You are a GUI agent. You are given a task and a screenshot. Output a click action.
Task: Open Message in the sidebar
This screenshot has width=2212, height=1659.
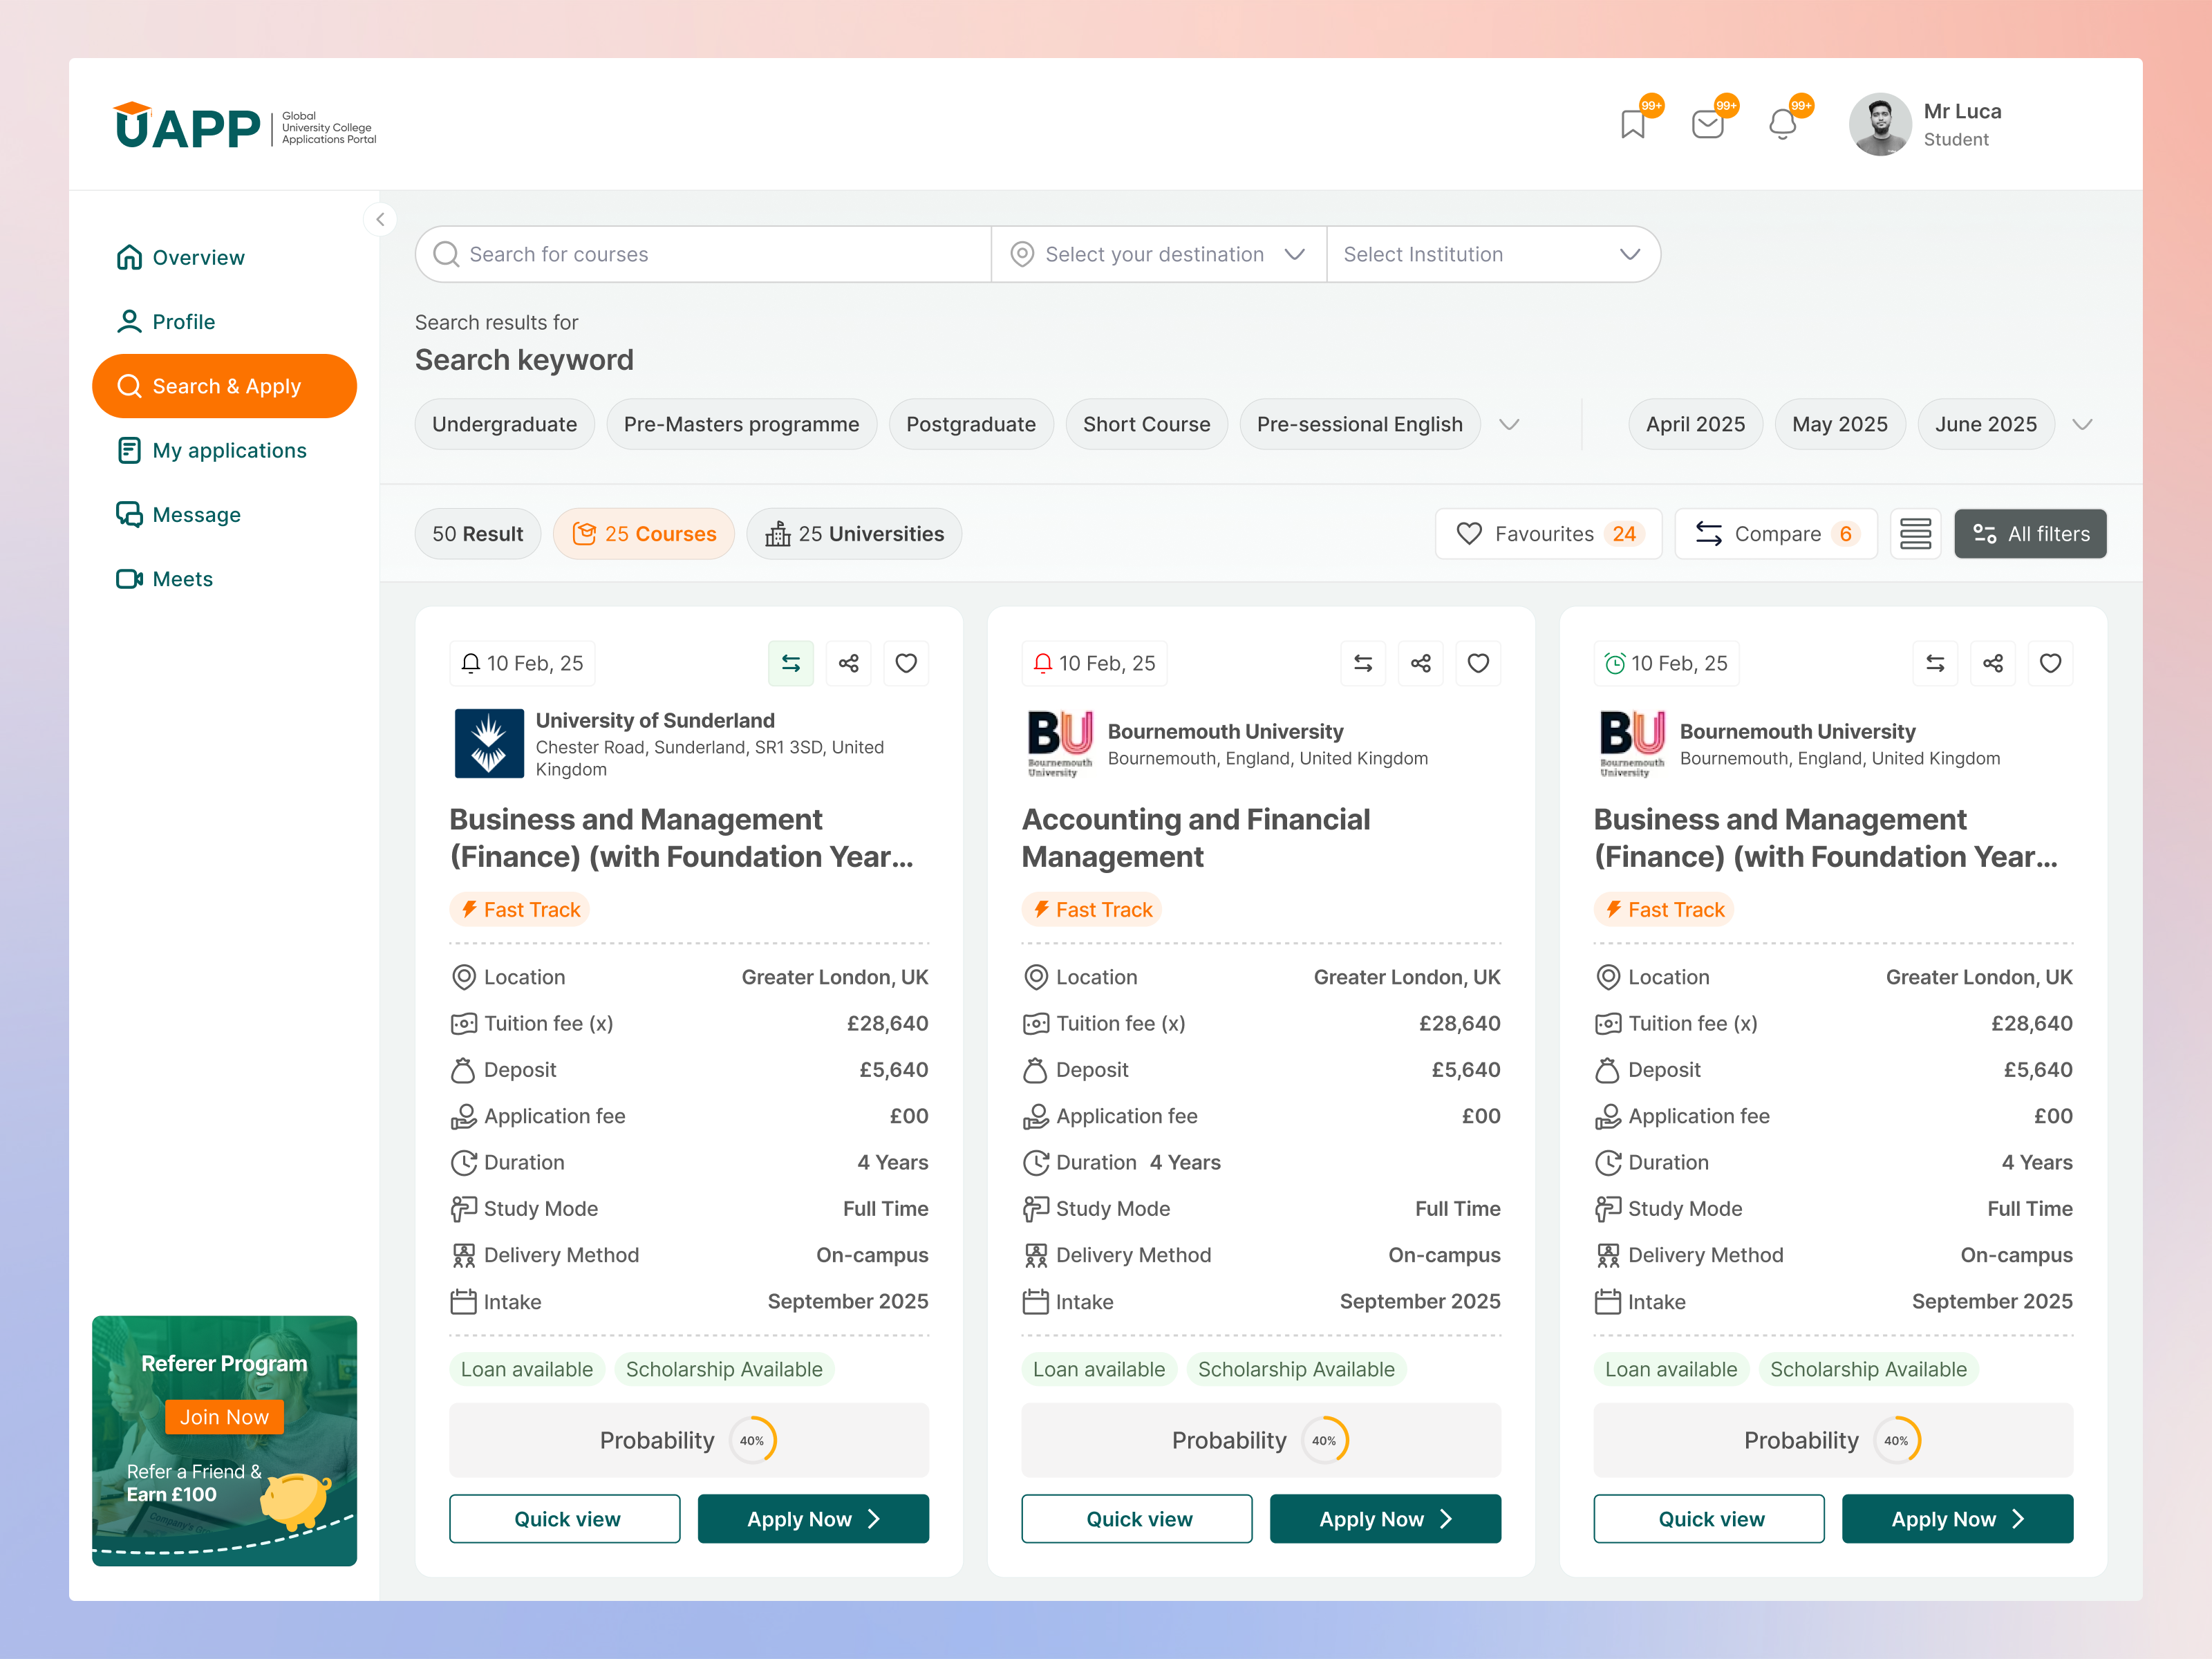[178, 514]
